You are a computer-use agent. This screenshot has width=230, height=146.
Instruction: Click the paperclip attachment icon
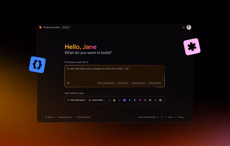tap(68, 83)
